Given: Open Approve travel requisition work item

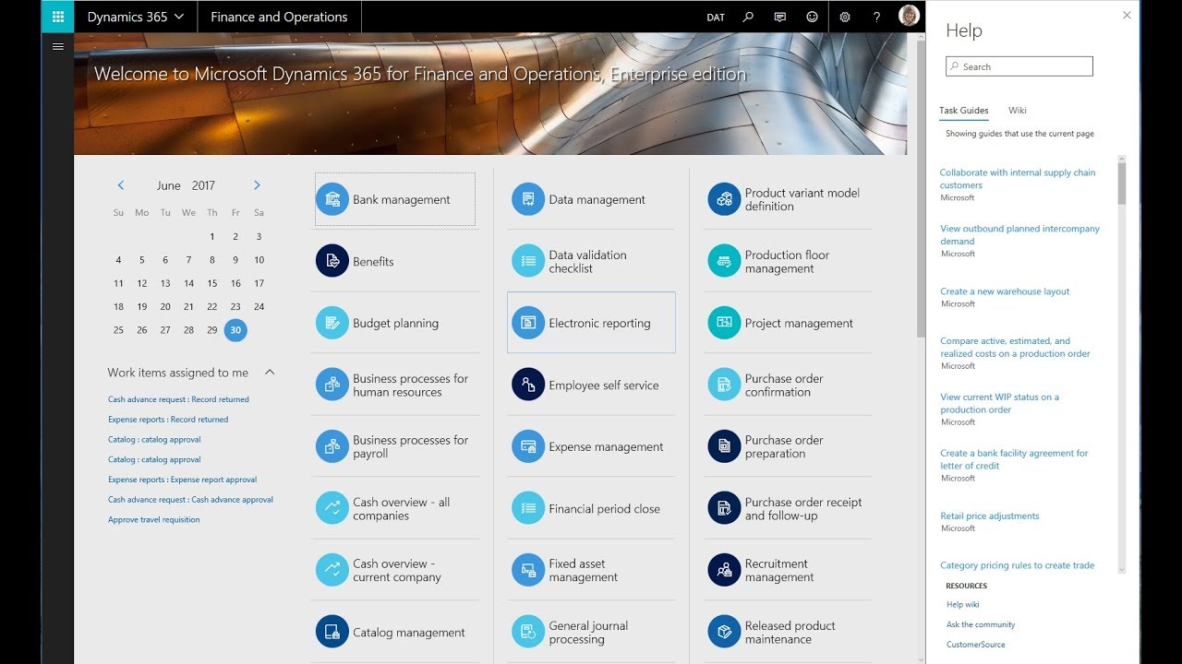Looking at the screenshot, I should click(153, 520).
